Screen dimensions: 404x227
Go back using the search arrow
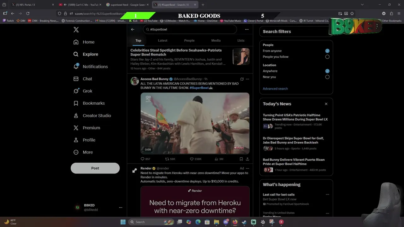point(133,29)
